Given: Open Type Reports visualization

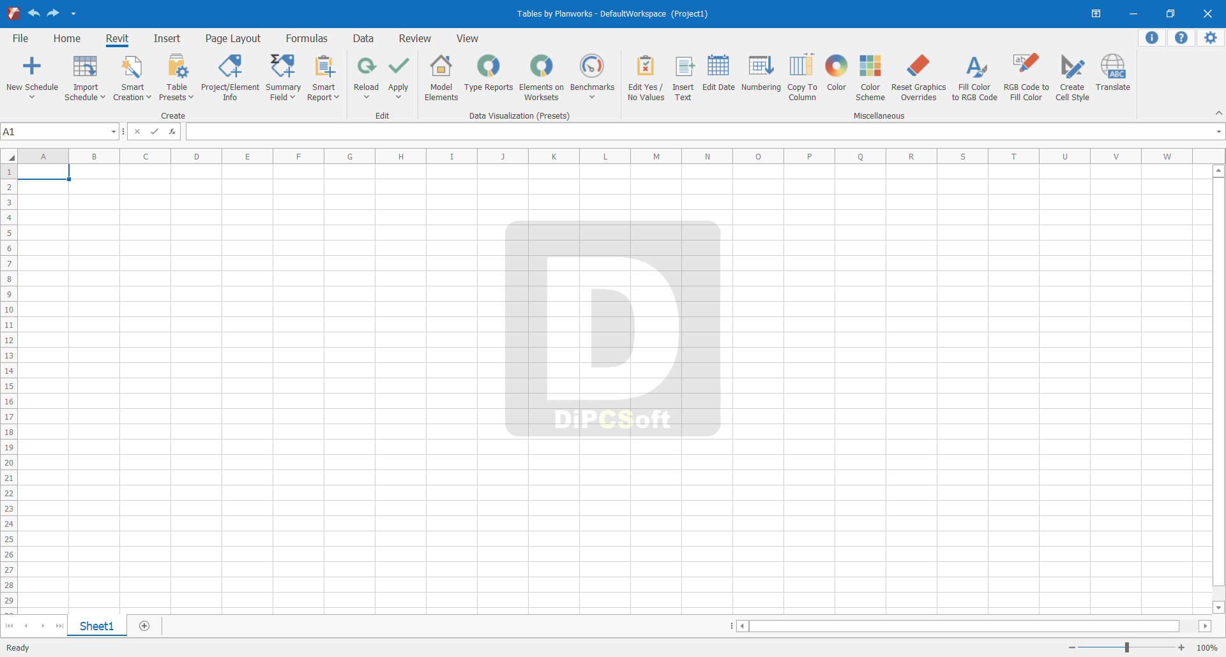Looking at the screenshot, I should (488, 73).
